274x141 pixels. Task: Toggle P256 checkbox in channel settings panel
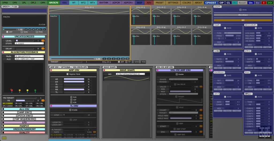[37, 32]
